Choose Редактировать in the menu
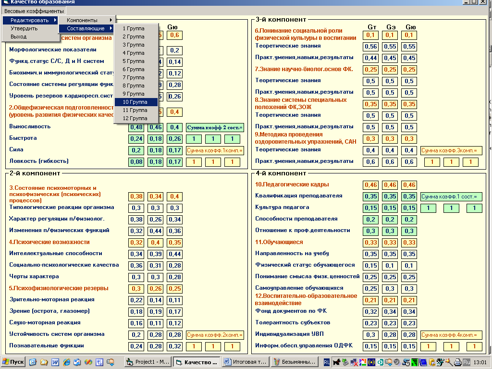 tap(30, 20)
